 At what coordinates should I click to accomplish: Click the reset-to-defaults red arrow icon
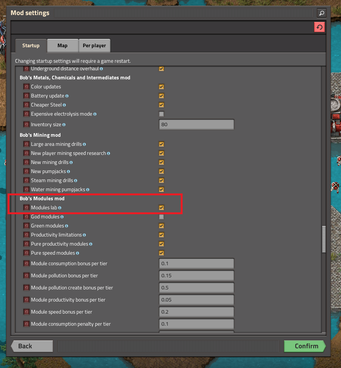[x=319, y=27]
